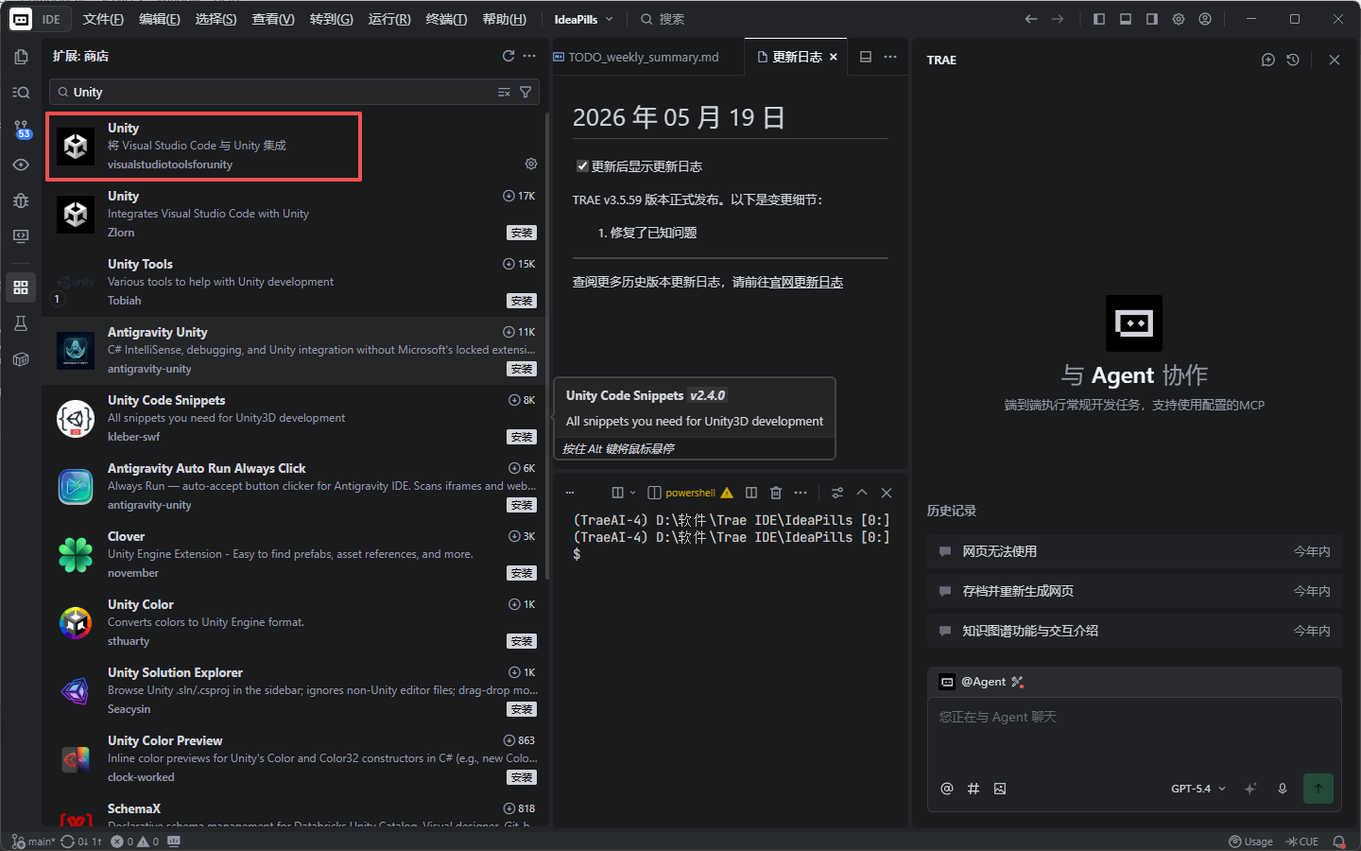Image resolution: width=1361 pixels, height=851 pixels.
Task: Split the terminal panel
Action: 751,493
